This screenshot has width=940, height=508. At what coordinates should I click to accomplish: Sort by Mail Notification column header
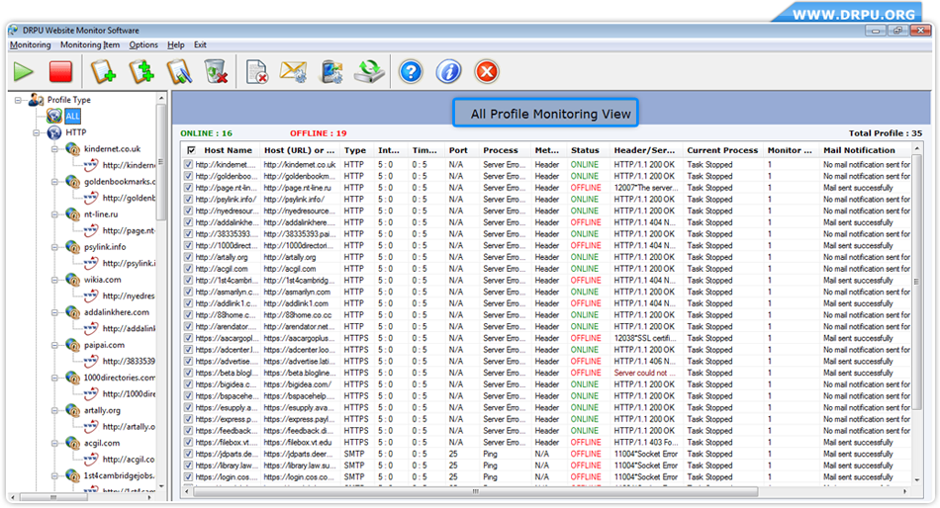859,150
